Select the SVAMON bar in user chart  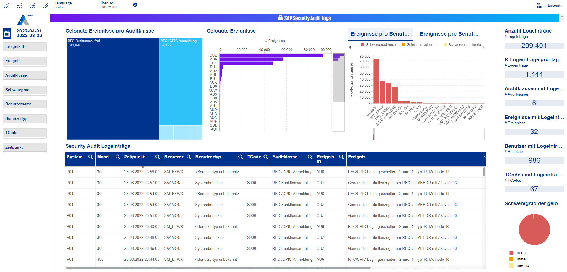[376, 81]
